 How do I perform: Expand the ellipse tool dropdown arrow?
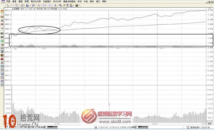52,5
